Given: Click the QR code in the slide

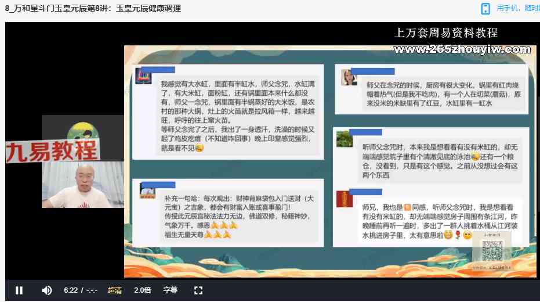Looking at the screenshot, I should [x=492, y=250].
